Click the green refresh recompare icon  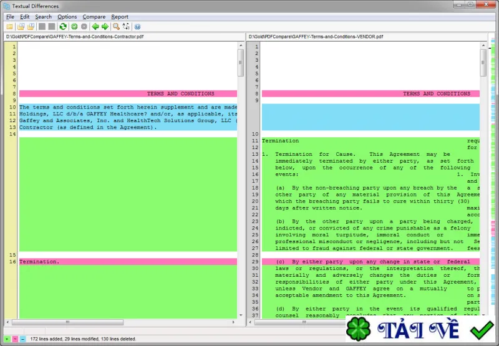(x=63, y=27)
